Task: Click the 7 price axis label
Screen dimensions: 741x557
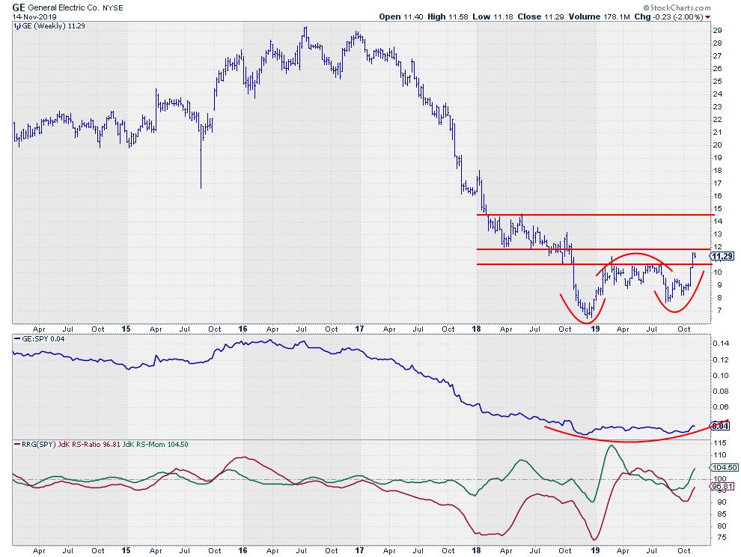Action: tap(719, 311)
